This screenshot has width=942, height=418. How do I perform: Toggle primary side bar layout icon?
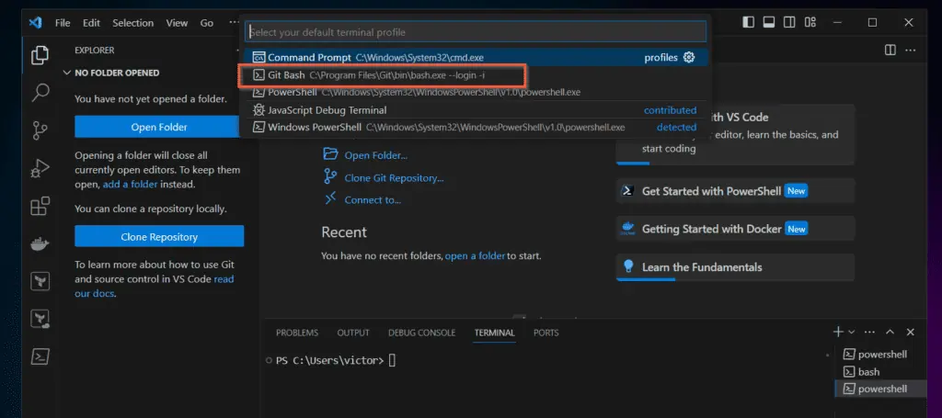tap(748, 22)
